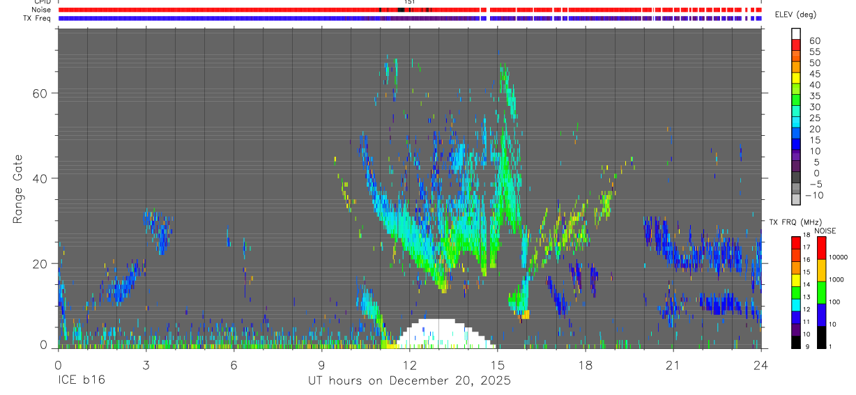
Task: Click the black bottom TX FRQ bar segment
Action: click(796, 341)
